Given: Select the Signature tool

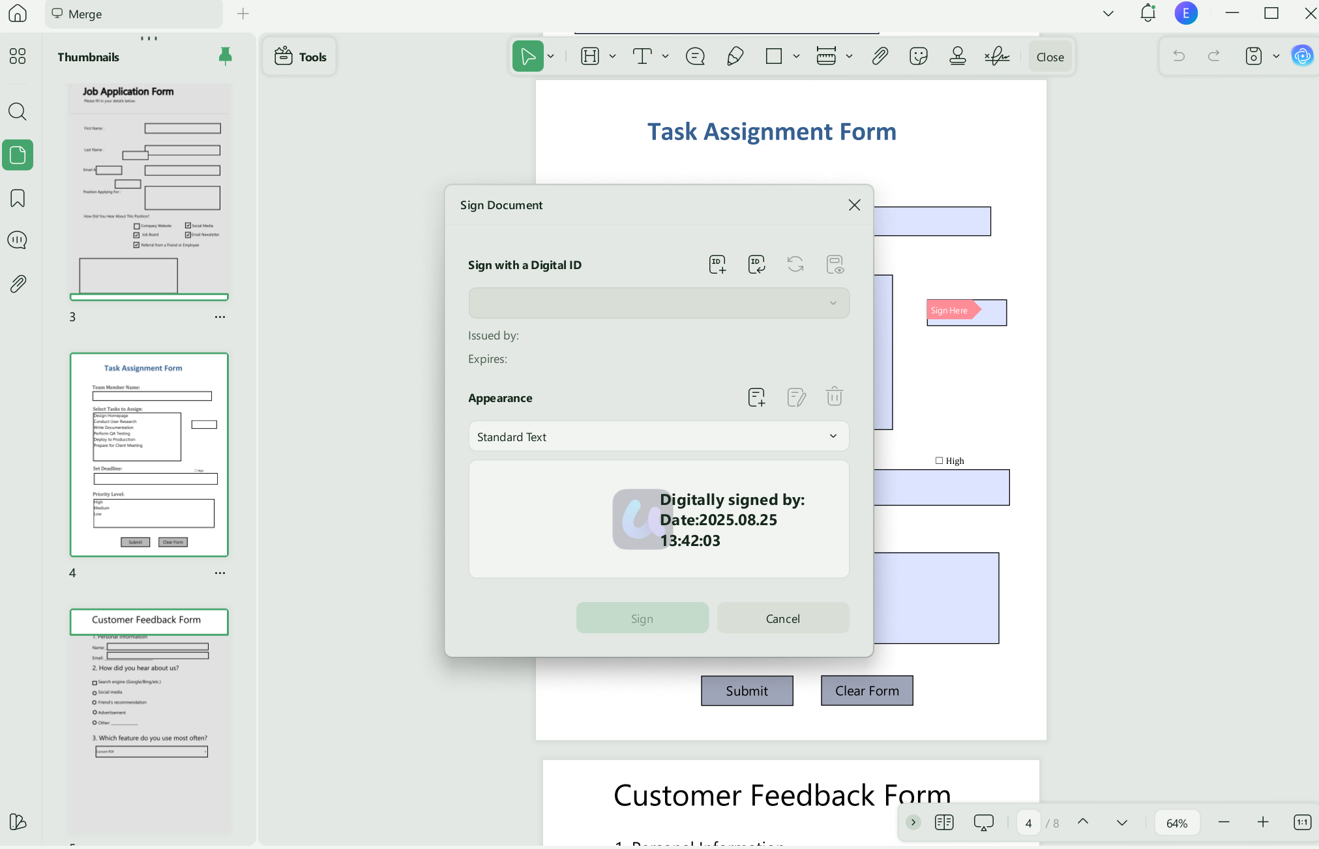Looking at the screenshot, I should coord(997,57).
